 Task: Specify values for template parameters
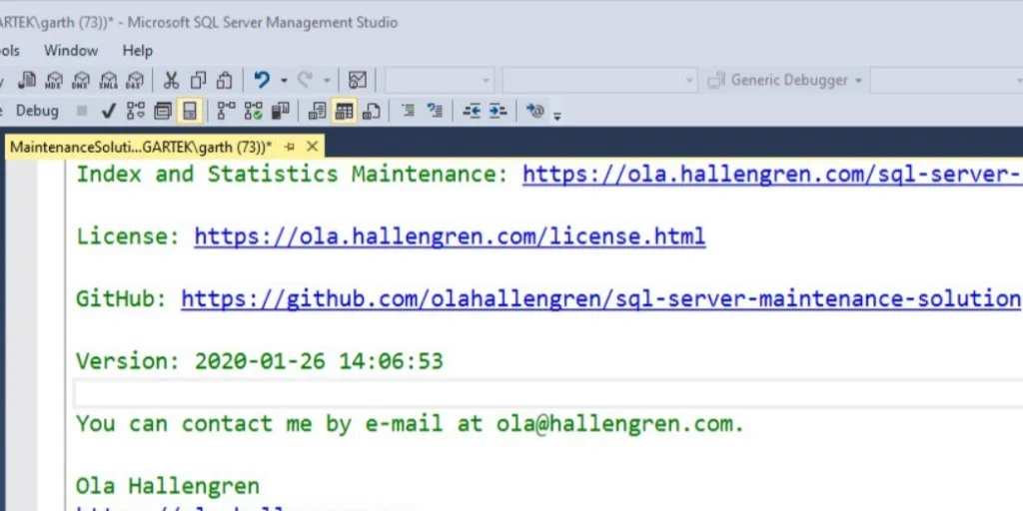[x=535, y=111]
